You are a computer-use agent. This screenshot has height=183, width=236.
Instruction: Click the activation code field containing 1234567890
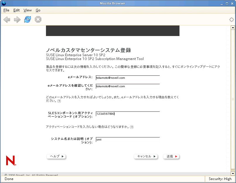pyautogui.click(x=128, y=114)
